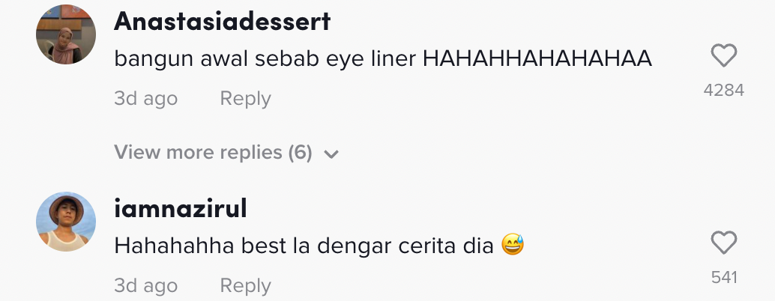The height and width of the screenshot is (301, 775).
Task: Click the 4284 like count
Action: tap(723, 91)
